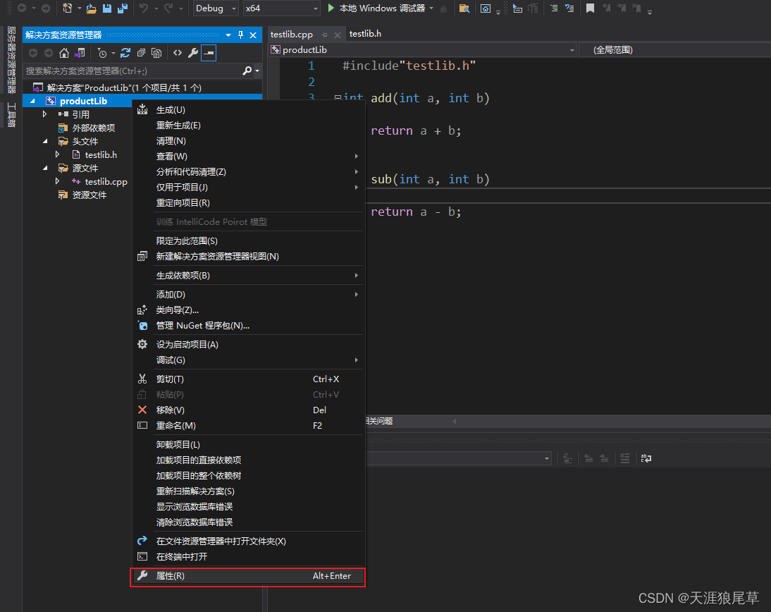The width and height of the screenshot is (771, 612).
Task: Click the Undo arrow icon
Action: coord(144,8)
